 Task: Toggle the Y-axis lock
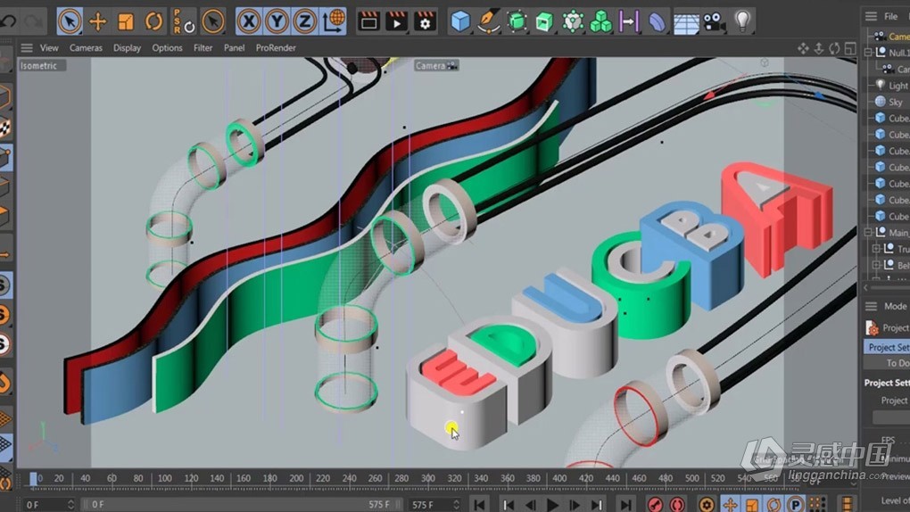[277, 21]
